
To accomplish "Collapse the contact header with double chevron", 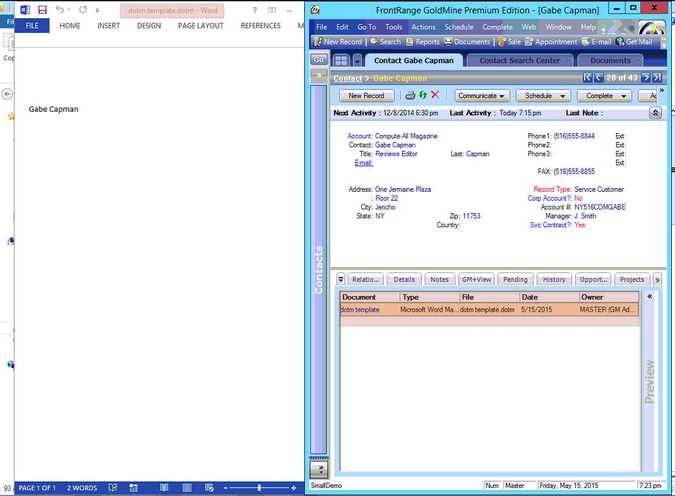I will pos(655,113).
